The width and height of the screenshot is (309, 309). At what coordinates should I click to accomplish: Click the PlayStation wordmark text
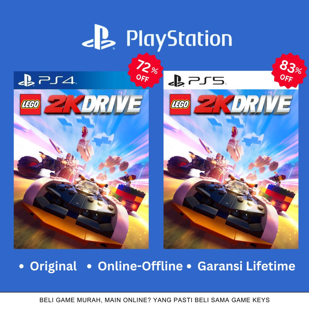[x=179, y=40]
